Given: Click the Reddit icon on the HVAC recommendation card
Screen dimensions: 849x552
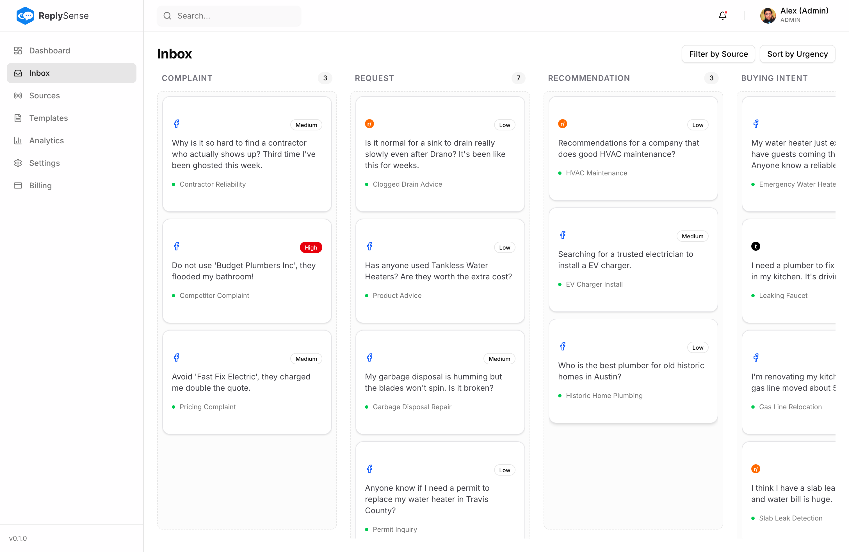Looking at the screenshot, I should tap(563, 124).
